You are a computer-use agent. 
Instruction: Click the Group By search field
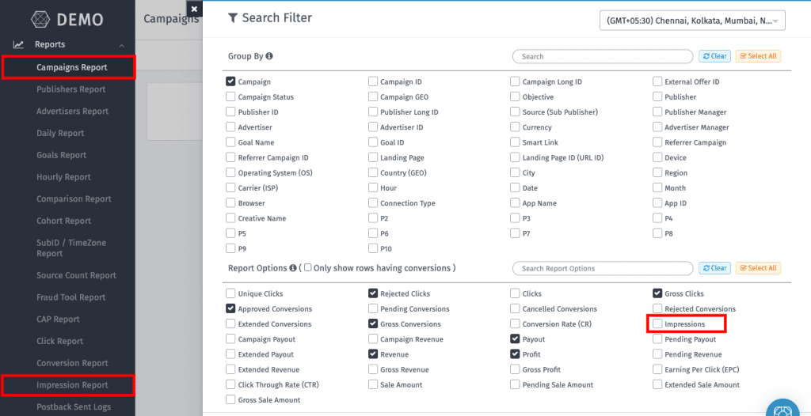tap(603, 56)
